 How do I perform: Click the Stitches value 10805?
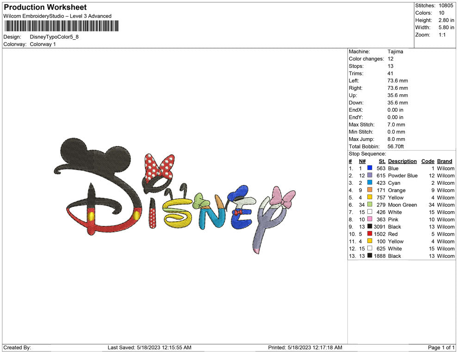click(446, 6)
